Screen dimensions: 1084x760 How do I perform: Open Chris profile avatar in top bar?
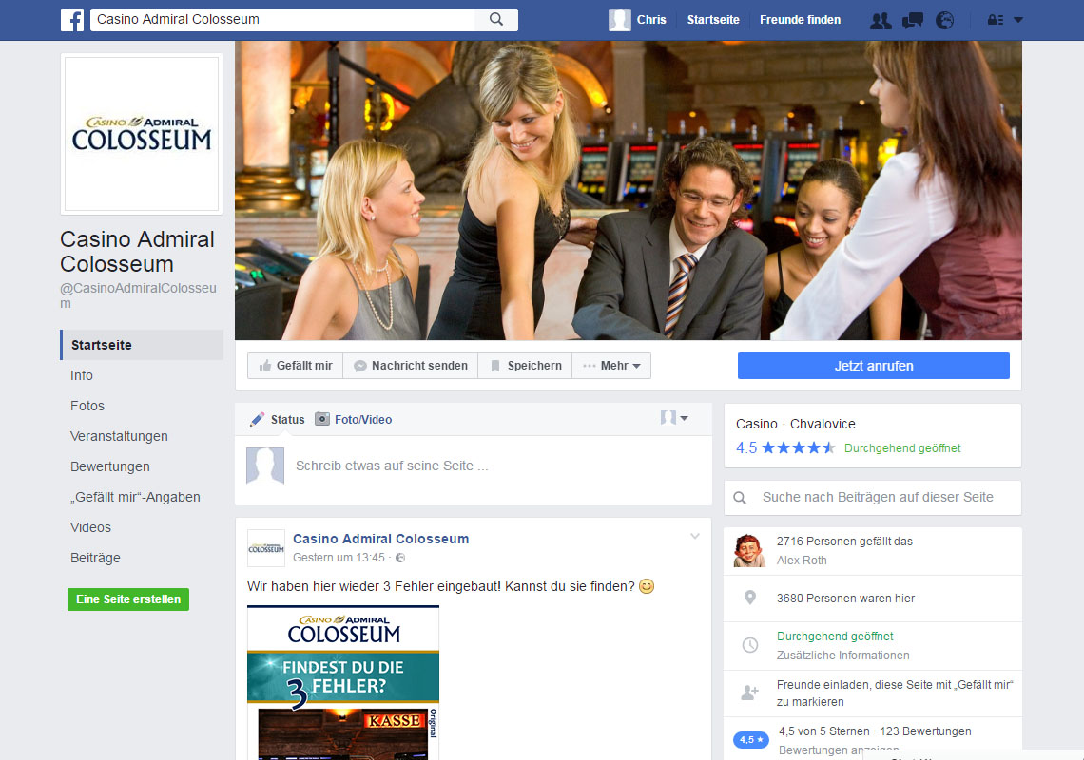(619, 20)
